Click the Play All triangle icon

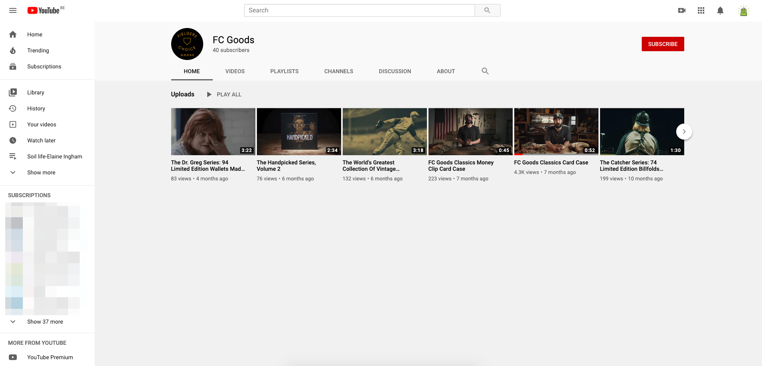click(209, 94)
